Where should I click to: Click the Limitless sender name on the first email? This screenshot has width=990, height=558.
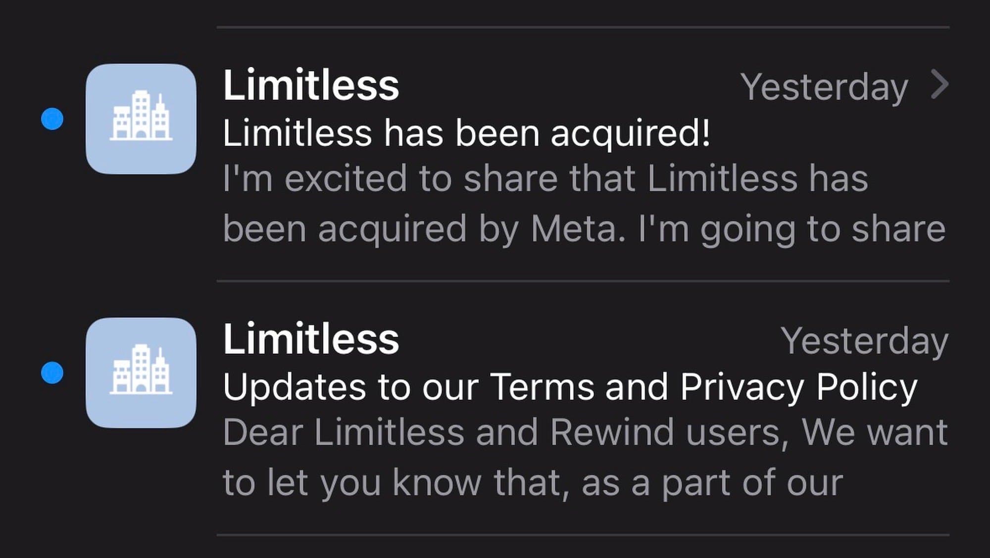tap(311, 86)
